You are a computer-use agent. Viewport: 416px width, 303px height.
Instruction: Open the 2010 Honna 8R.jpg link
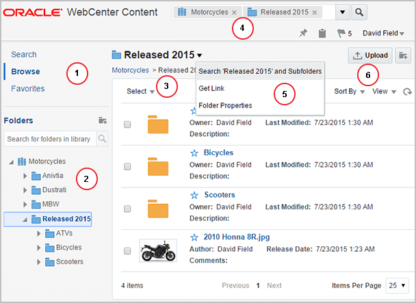(237, 237)
